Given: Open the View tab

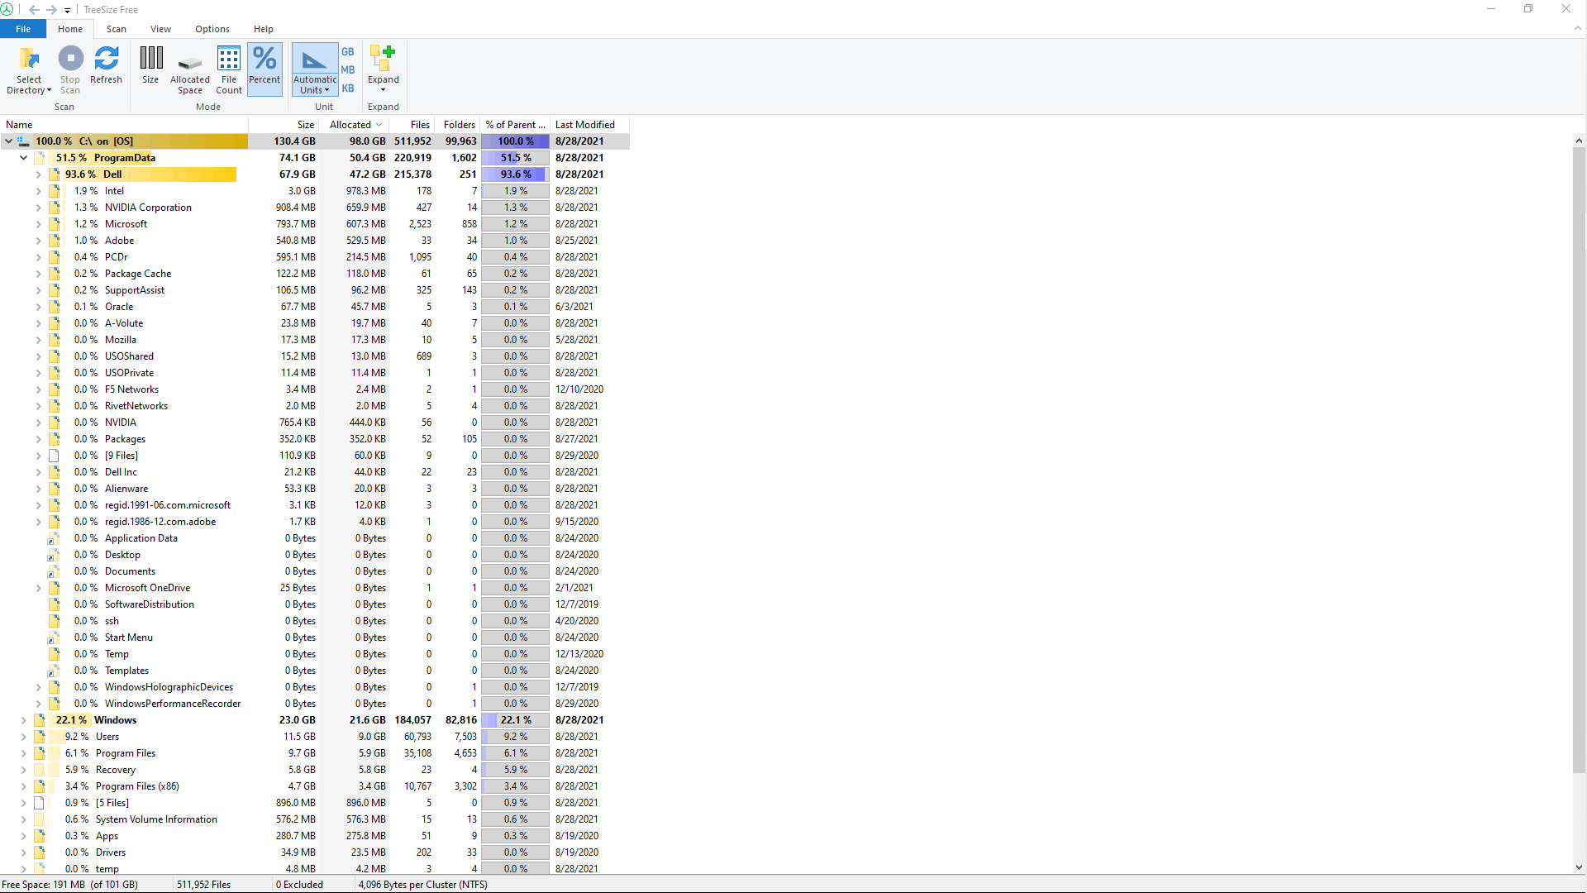Looking at the screenshot, I should click(x=161, y=29).
